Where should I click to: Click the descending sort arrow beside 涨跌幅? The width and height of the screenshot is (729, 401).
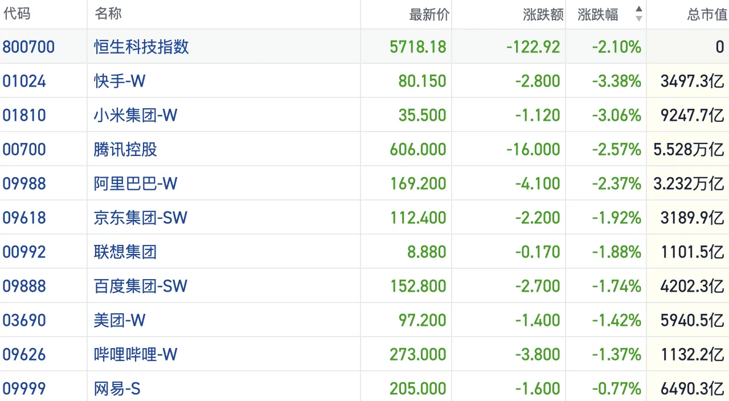click(x=638, y=19)
